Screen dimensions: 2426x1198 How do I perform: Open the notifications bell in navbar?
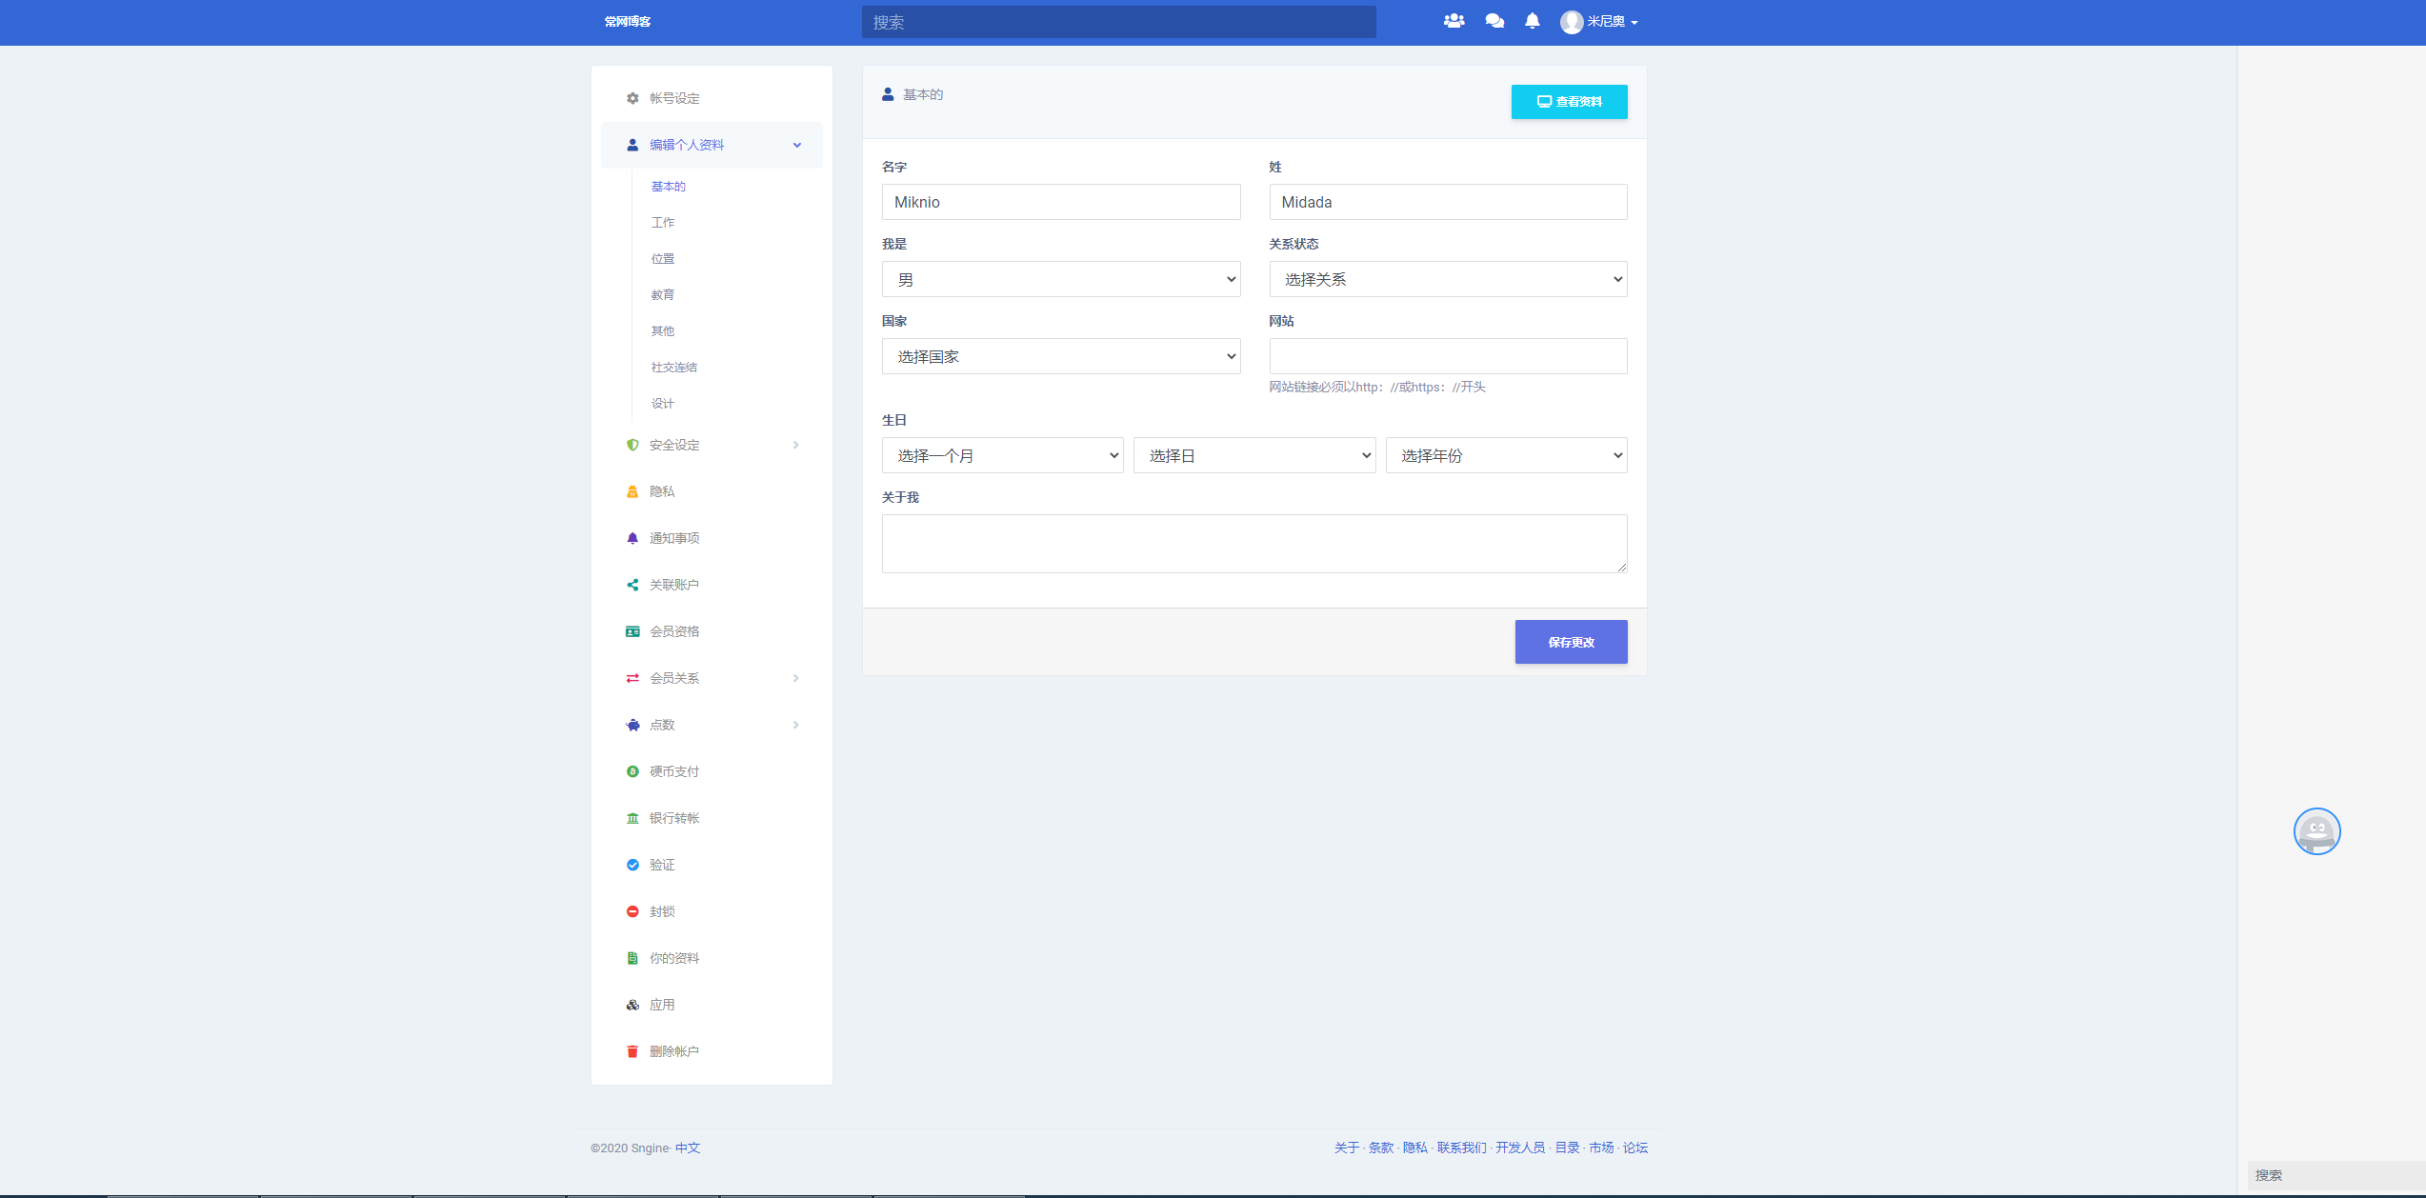click(x=1532, y=21)
